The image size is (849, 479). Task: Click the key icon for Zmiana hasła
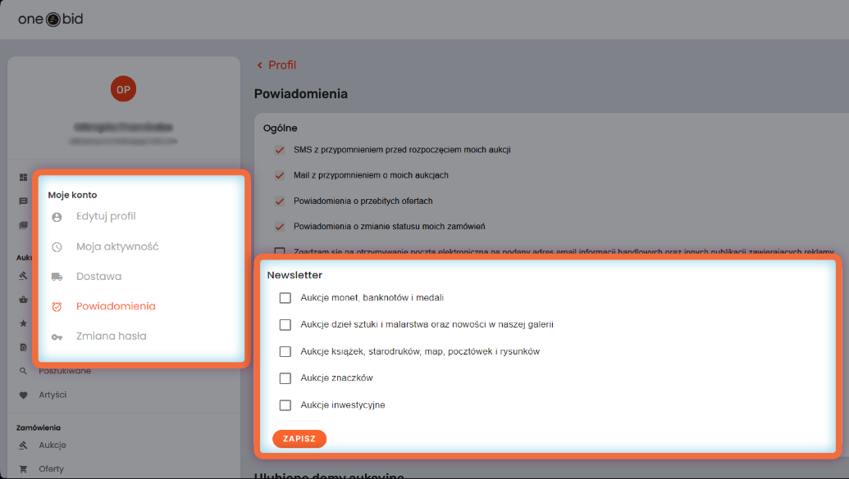click(57, 337)
